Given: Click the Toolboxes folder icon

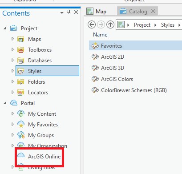Looking at the screenshot, I should tap(20, 50).
